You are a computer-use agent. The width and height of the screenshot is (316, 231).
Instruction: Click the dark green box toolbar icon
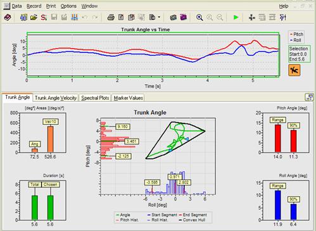click(x=173, y=17)
